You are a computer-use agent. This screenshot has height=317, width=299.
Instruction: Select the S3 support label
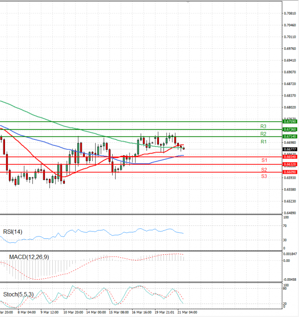[264, 176]
